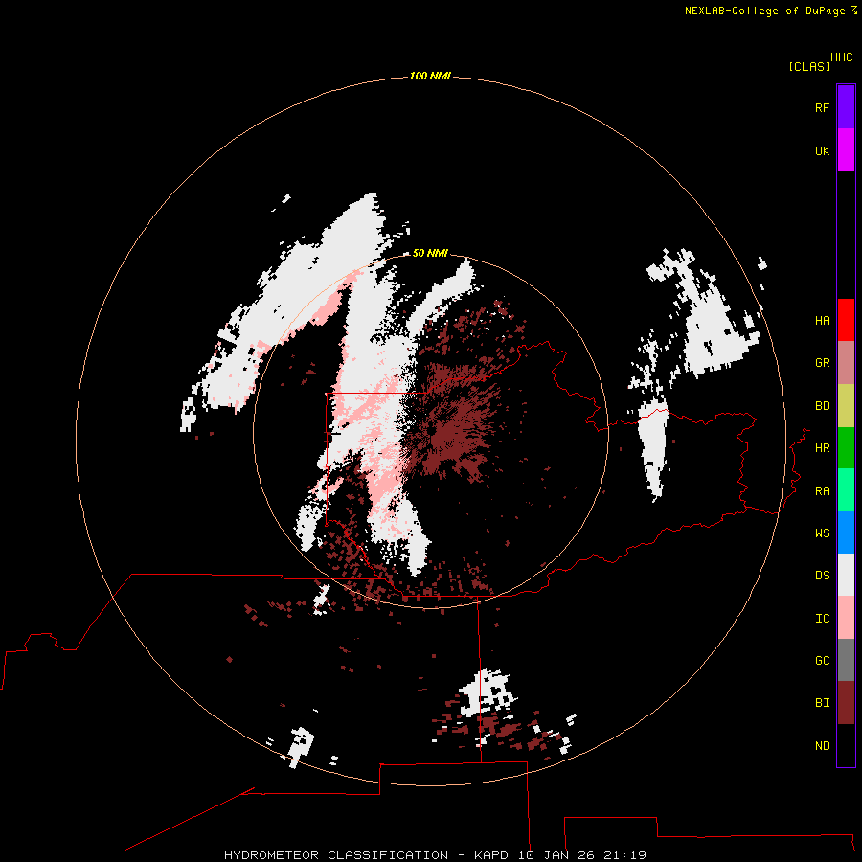
Task: Click the RA light green legend swatch
Action: [846, 490]
